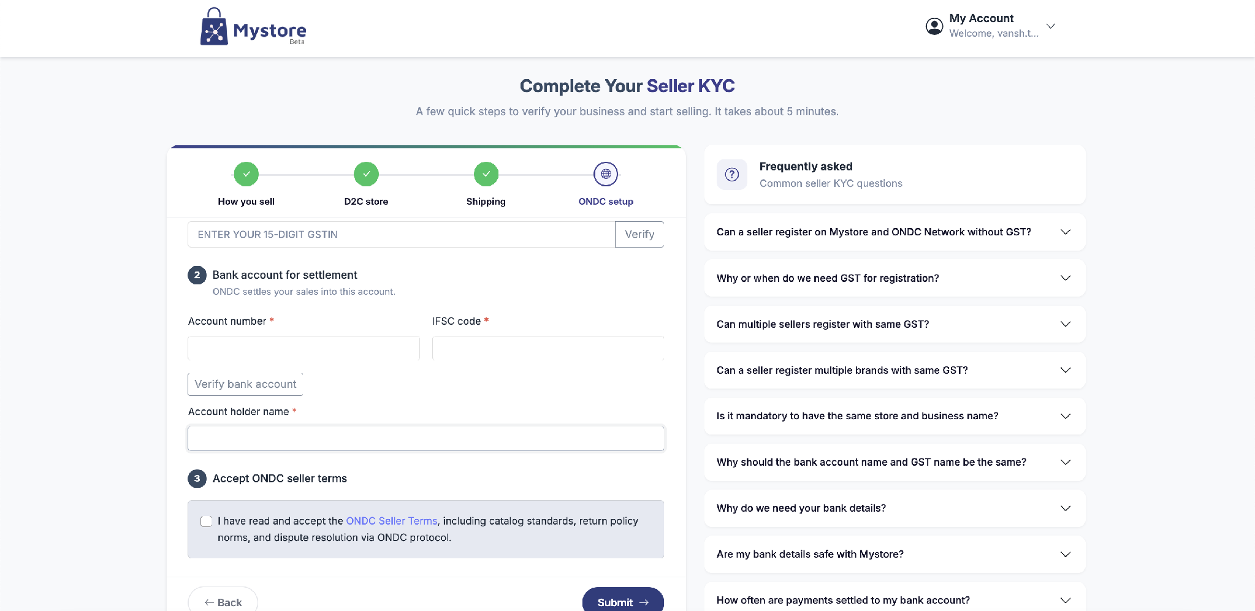Select the ONDC setup globe step
1255x611 pixels.
(x=606, y=174)
